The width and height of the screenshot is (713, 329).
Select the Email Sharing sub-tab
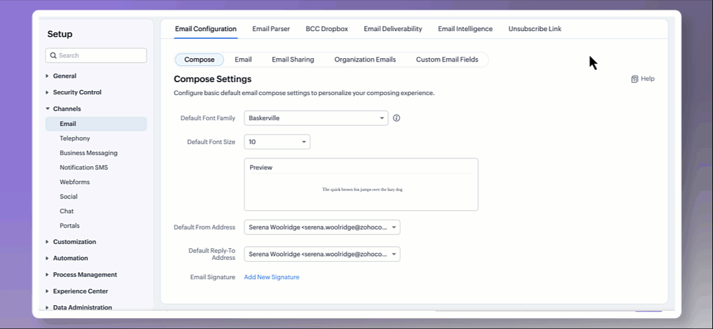(x=293, y=59)
